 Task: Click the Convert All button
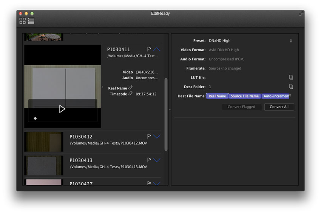point(279,107)
